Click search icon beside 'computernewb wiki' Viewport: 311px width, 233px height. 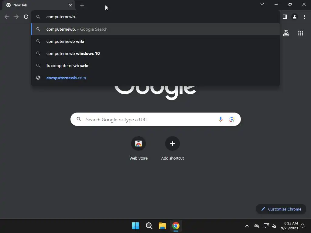(x=38, y=41)
